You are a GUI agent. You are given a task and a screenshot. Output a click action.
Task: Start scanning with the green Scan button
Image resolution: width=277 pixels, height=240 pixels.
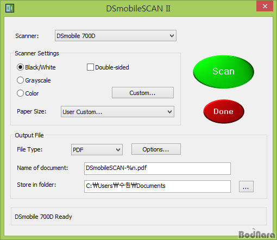223,72
